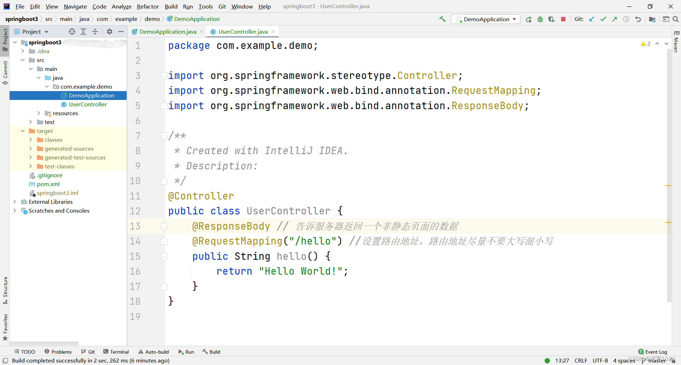Toggle the TODO tool window
This screenshot has height=365, width=681.
click(x=24, y=352)
